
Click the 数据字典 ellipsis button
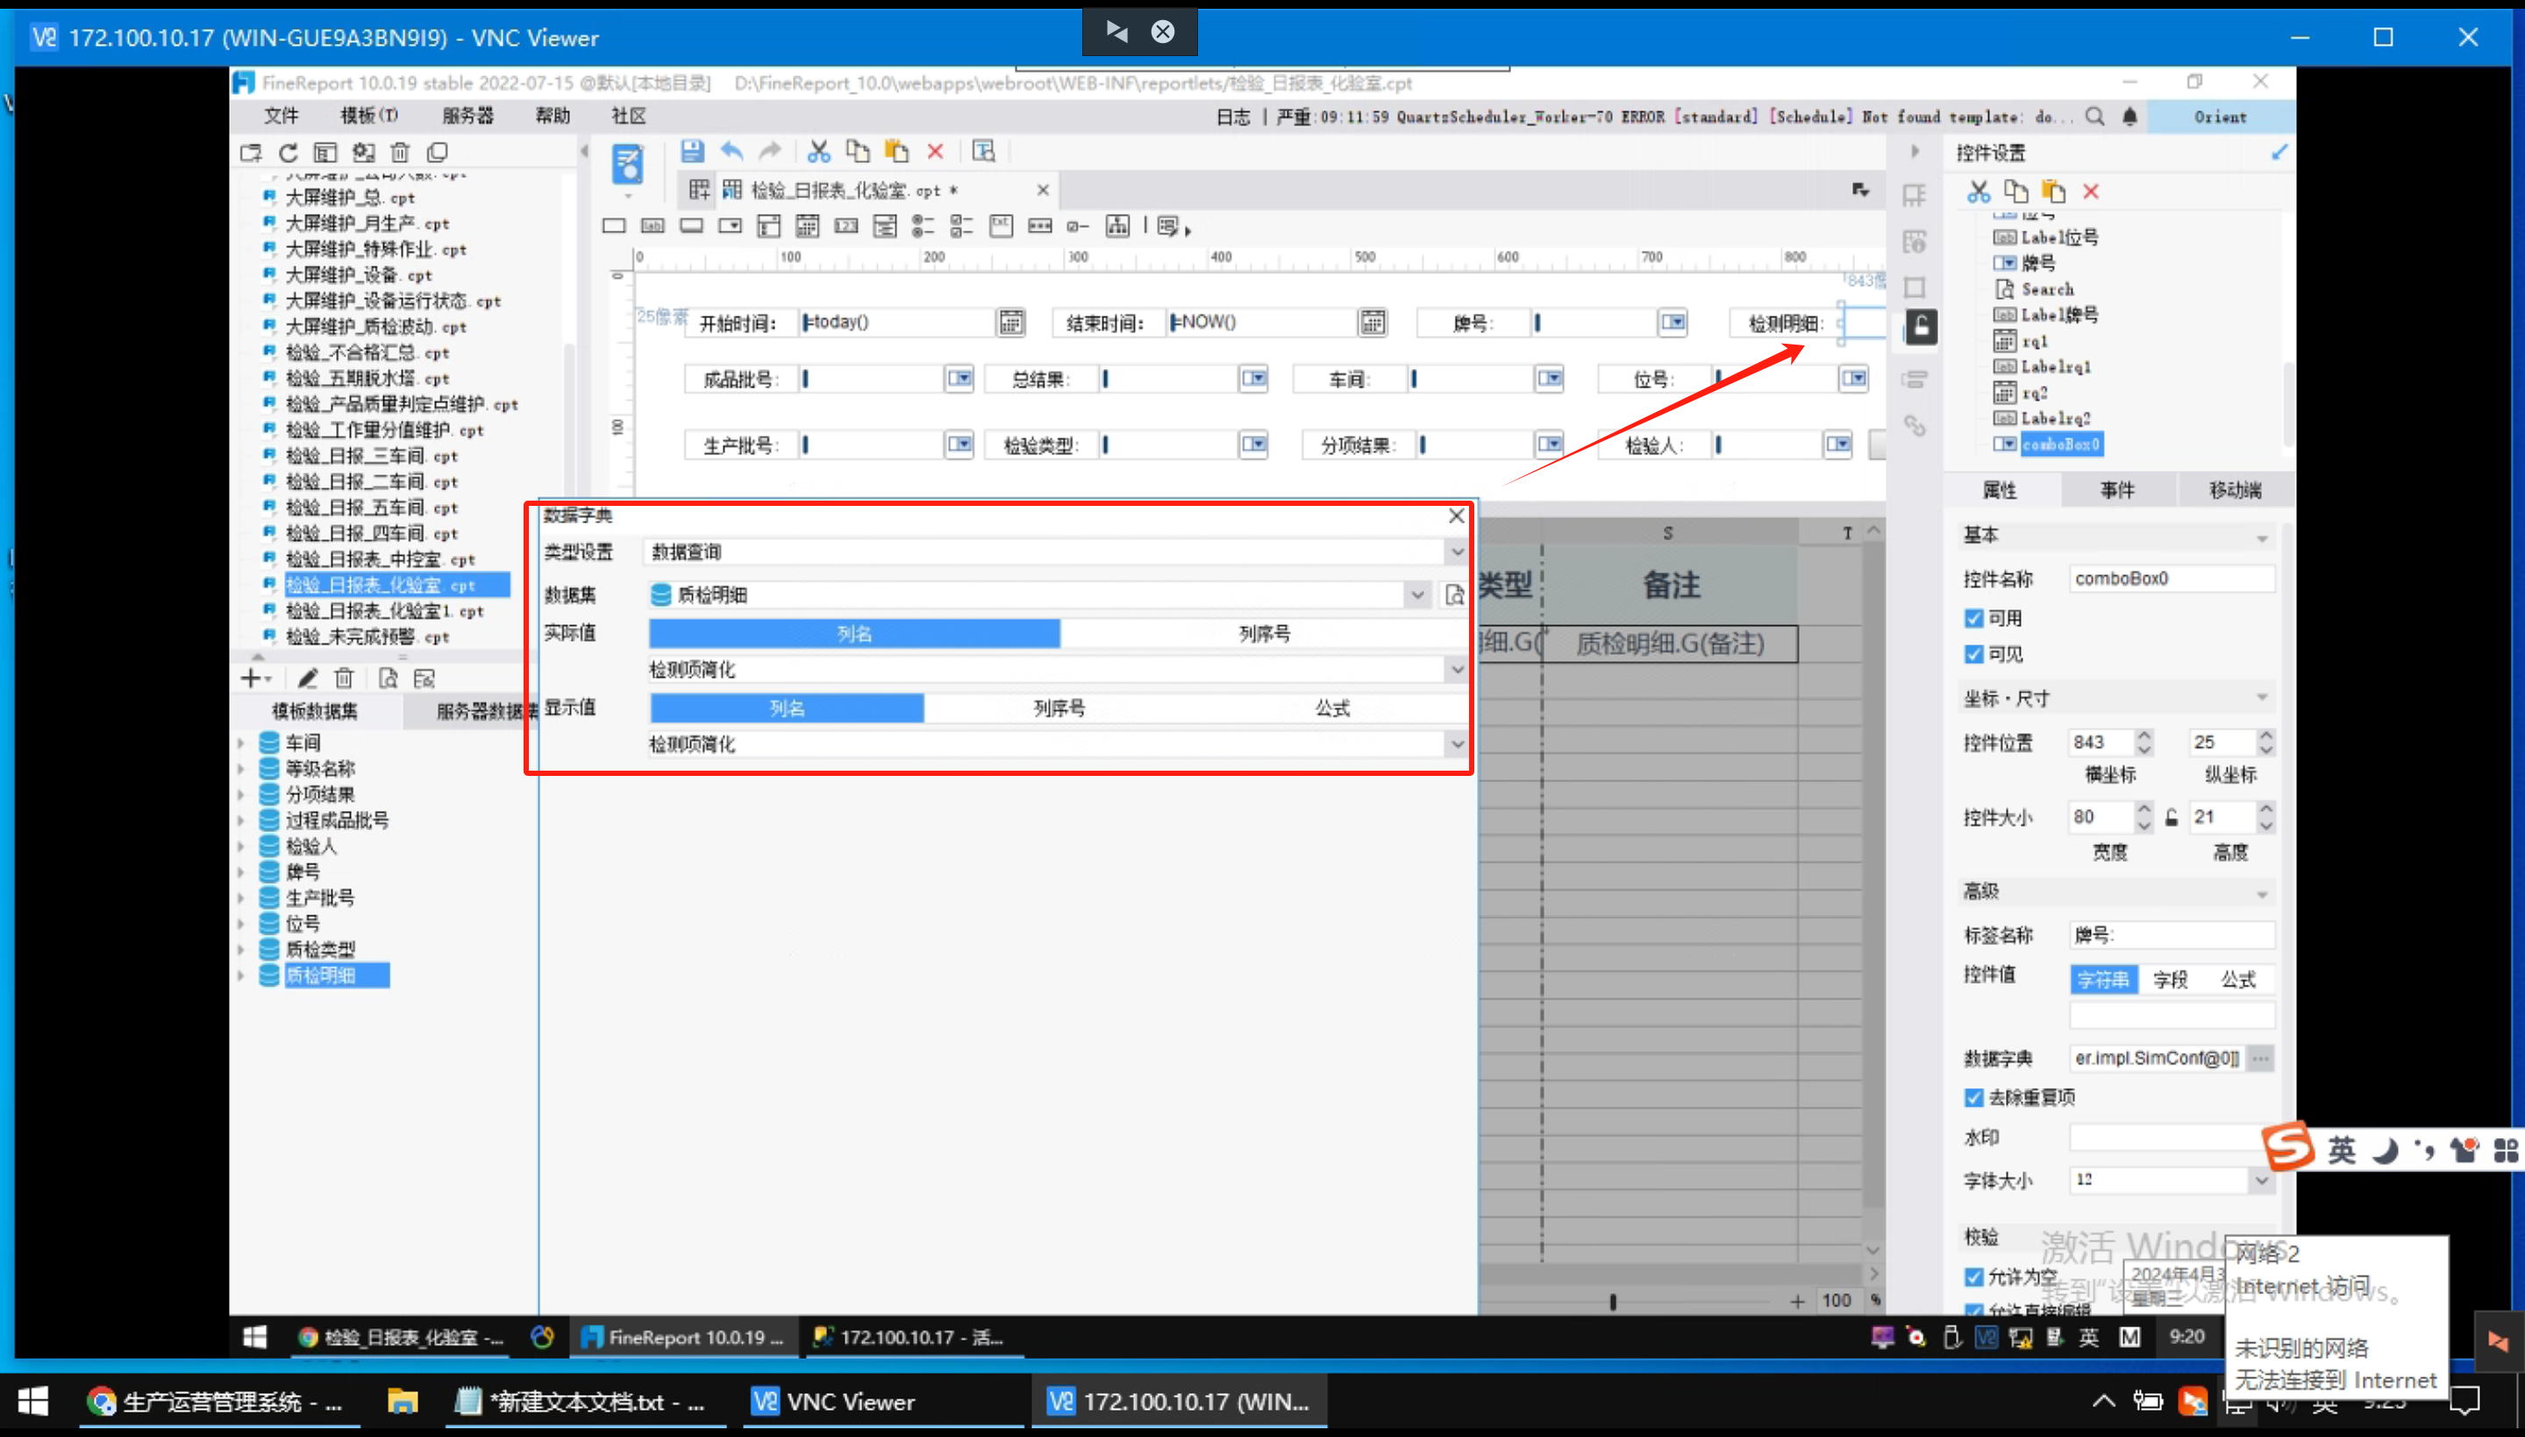2260,1058
